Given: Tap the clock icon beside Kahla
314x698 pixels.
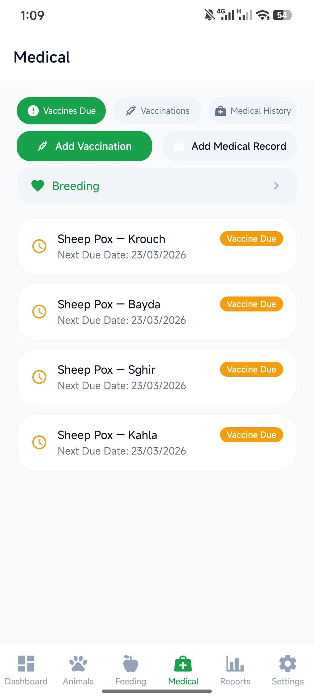Looking at the screenshot, I should point(39,442).
